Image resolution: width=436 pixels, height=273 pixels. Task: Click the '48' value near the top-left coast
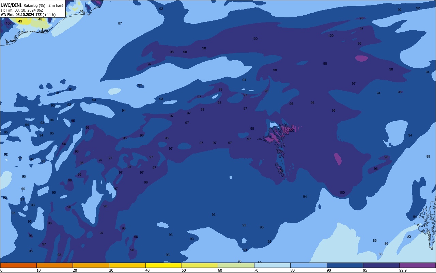(x=40, y=19)
